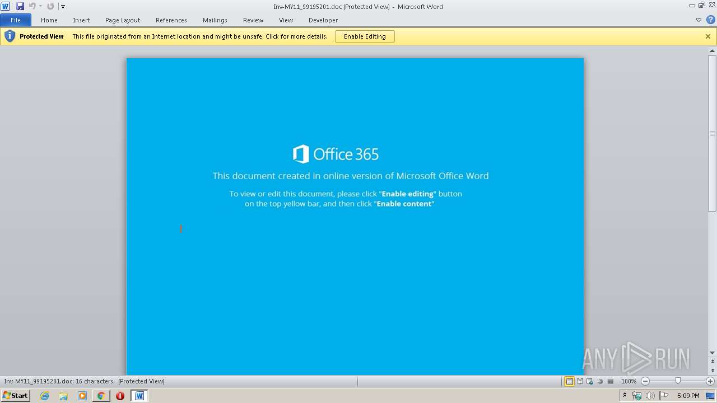Switch to Draft view
Viewport: 717px width, 403px height.
tap(610, 381)
